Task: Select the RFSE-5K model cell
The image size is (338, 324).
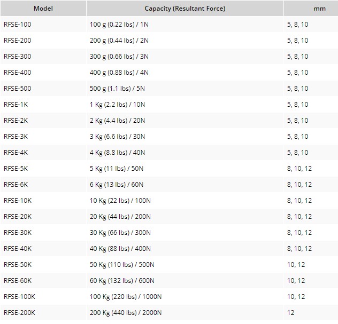Action: (x=16, y=169)
